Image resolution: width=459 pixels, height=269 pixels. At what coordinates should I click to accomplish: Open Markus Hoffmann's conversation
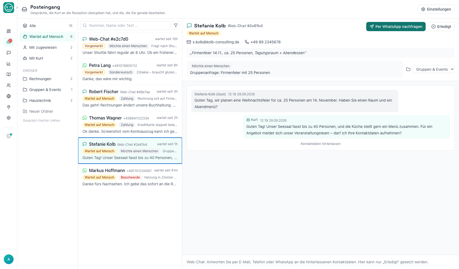point(130,177)
